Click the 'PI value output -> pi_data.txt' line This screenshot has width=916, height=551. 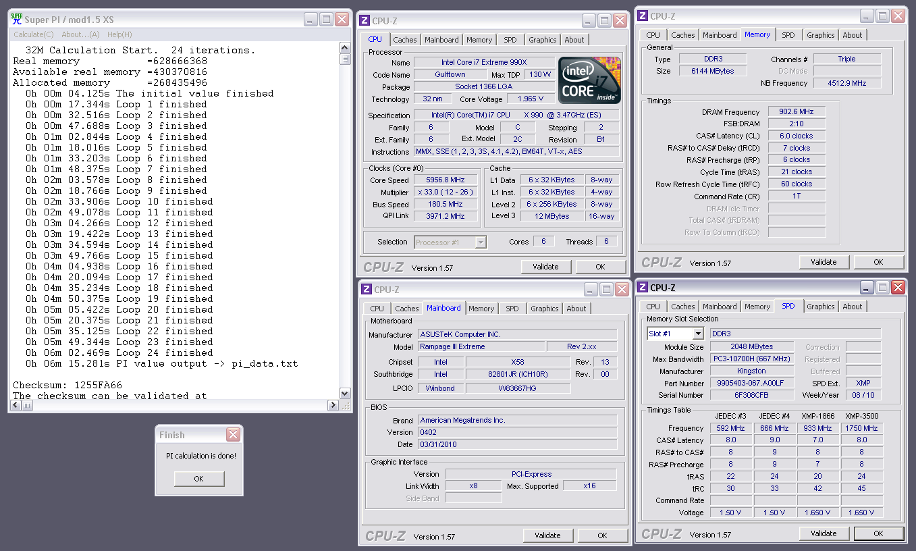click(x=162, y=363)
